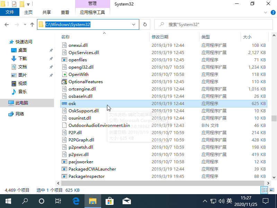
Task: Open the Action Center in the taskbar
Action: tap(266, 200)
